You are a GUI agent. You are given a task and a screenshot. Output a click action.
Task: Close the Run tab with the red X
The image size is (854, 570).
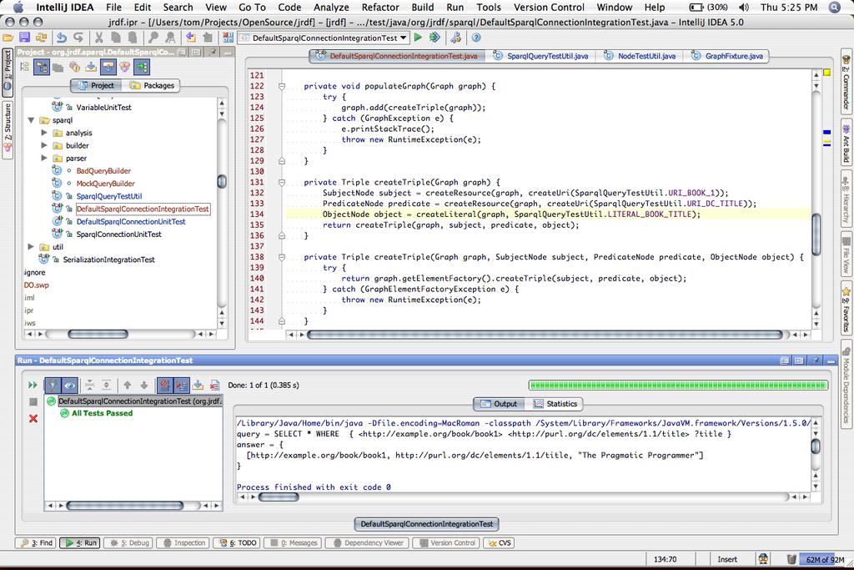[33, 418]
